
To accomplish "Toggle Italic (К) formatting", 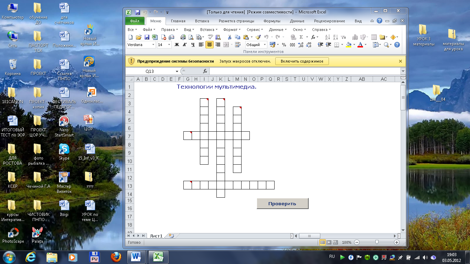I will pyautogui.click(x=185, y=45).
